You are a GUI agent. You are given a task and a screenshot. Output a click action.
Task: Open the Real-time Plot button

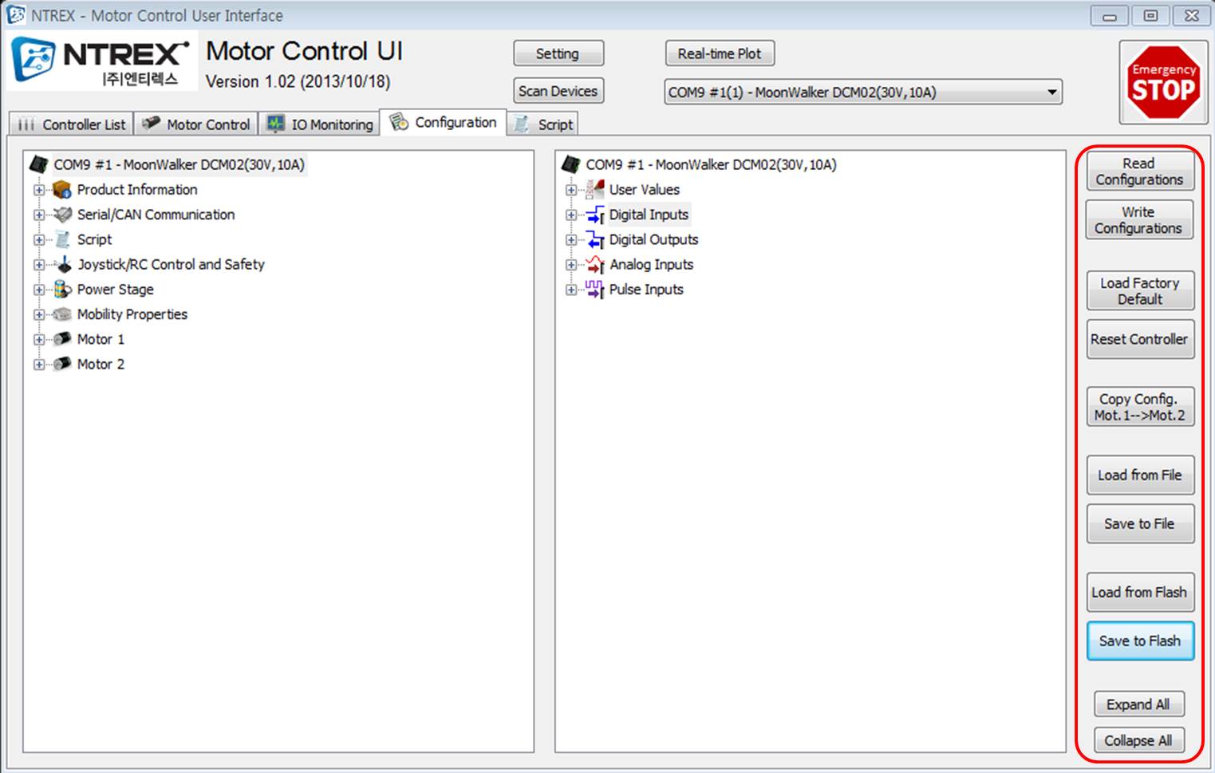720,53
